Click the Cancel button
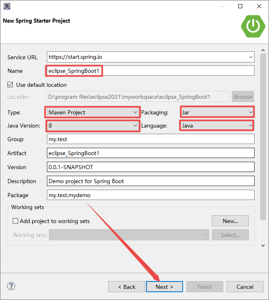This screenshot has width=269, height=300. pyautogui.click(x=245, y=286)
